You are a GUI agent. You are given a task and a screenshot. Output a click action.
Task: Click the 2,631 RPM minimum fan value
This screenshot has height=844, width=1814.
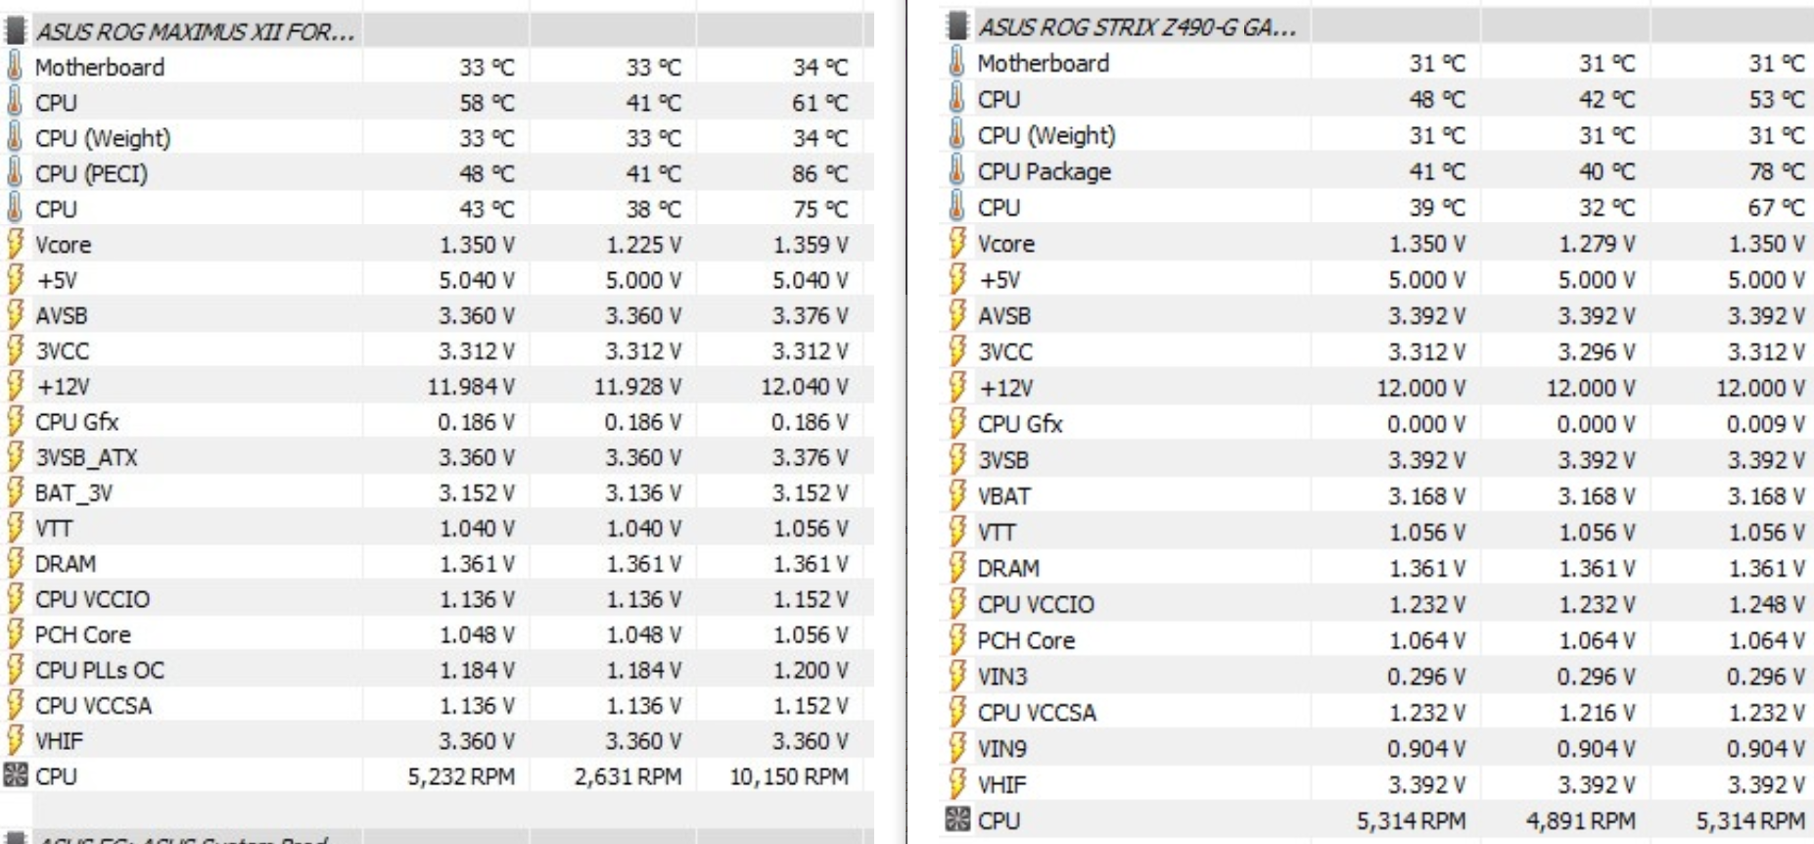point(628,776)
